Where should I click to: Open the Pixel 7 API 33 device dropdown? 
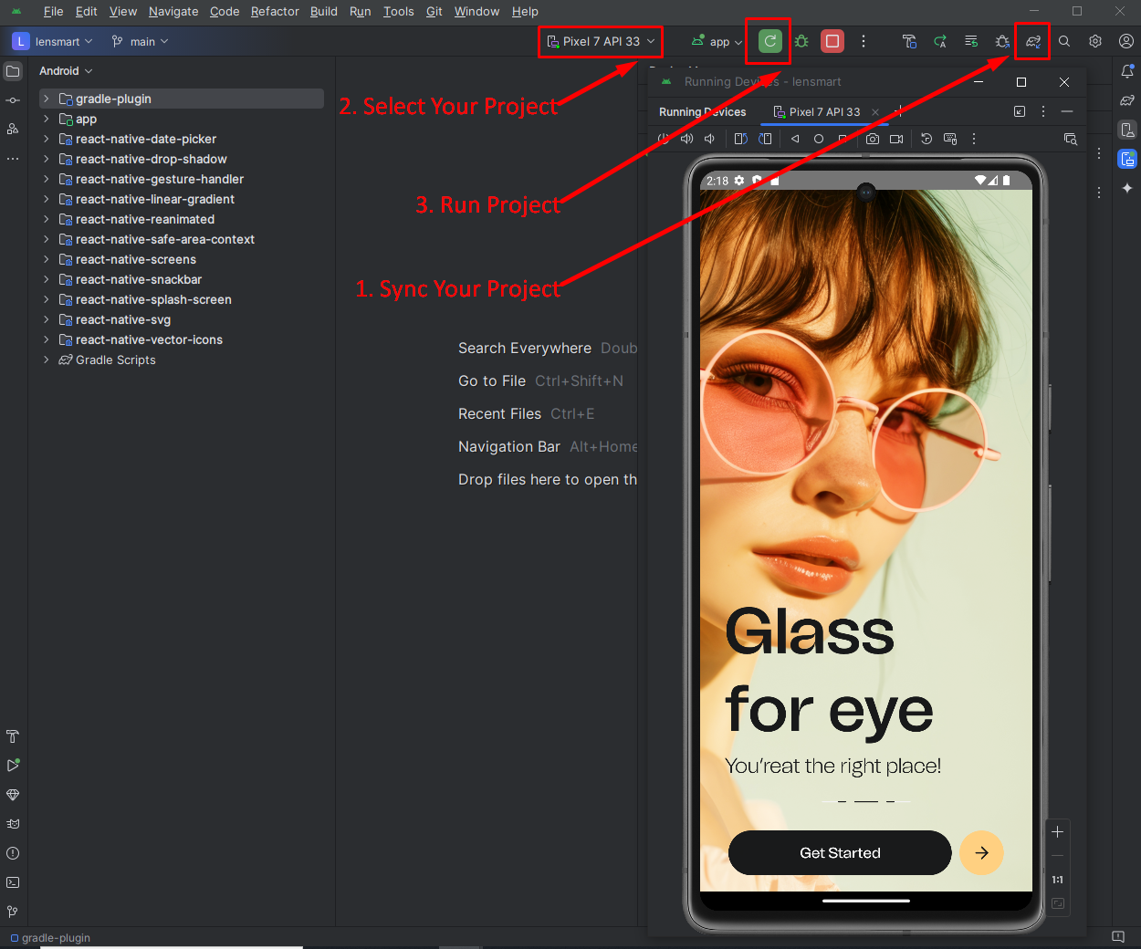coord(601,41)
